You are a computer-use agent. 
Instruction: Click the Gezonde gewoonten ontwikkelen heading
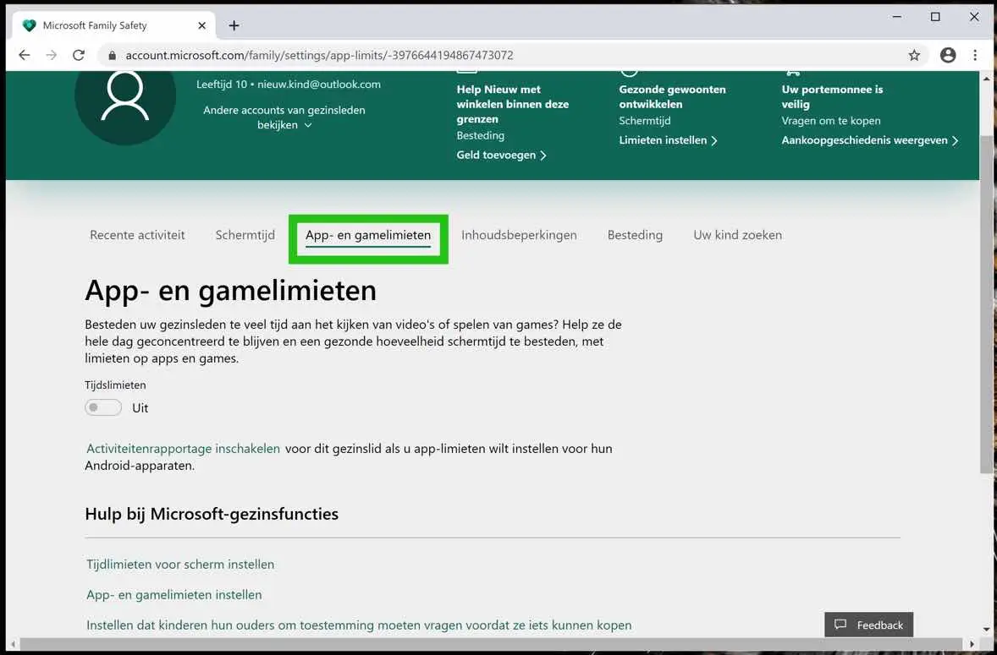pos(672,96)
